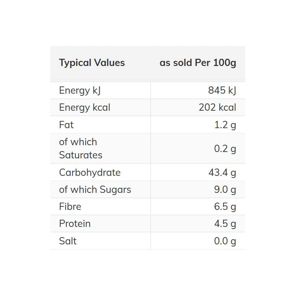Click the 0.0 g salt value
The image size is (298, 298).
coord(225,241)
